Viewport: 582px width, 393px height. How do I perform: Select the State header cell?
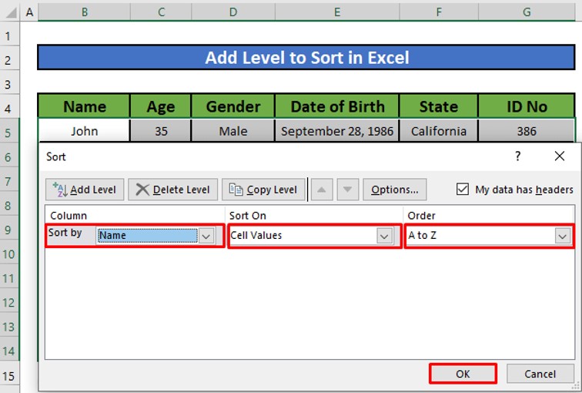pos(438,106)
